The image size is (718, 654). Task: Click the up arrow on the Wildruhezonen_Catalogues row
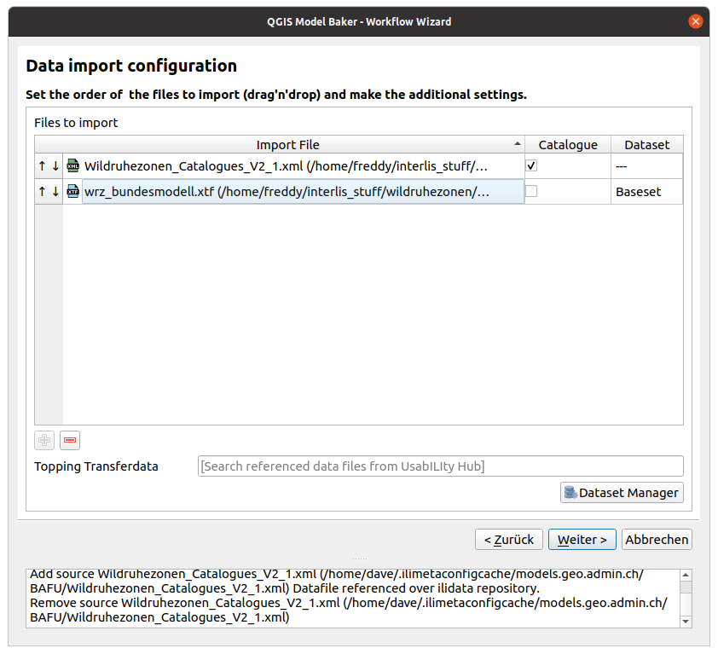pyautogui.click(x=42, y=166)
